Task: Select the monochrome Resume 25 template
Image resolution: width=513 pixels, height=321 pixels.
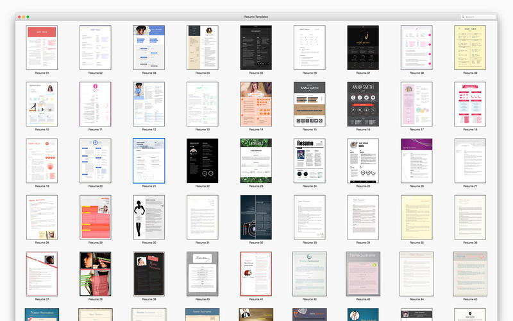Action: tap(363, 161)
